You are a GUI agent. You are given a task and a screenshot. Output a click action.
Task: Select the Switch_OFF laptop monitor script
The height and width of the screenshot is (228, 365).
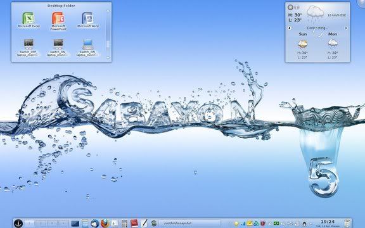[x=29, y=47]
